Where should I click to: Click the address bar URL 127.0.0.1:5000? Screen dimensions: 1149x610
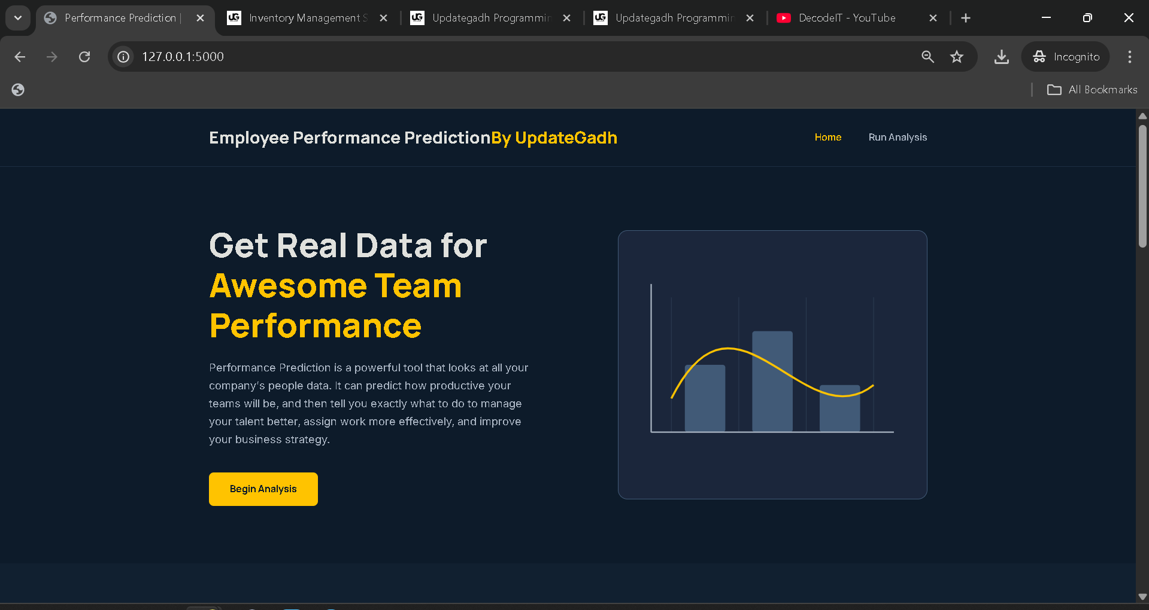coord(183,57)
